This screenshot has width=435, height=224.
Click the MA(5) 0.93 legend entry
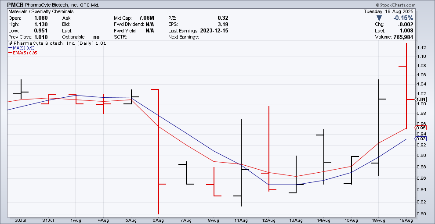(x=21, y=48)
